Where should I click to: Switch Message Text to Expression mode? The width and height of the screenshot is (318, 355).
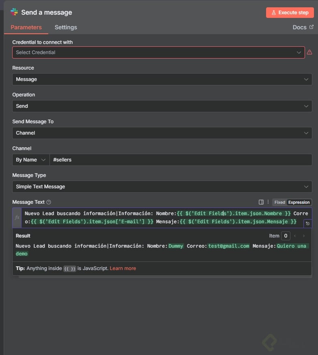pos(299,202)
